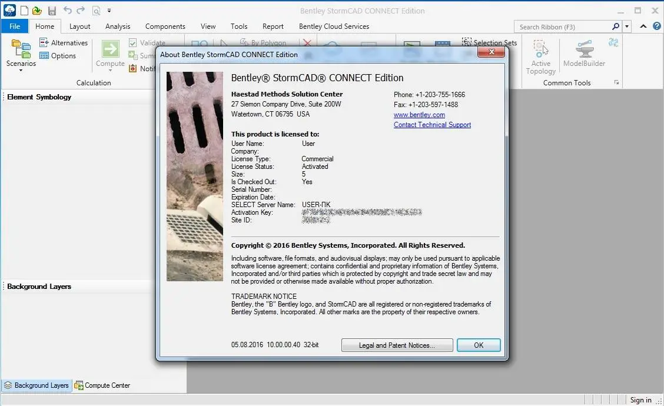
Task: Open the www.bentley.com link
Action: 419,115
